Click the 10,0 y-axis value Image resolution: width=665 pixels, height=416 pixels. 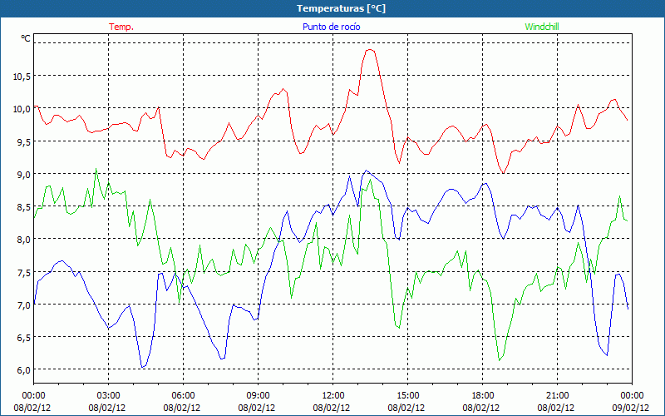(x=22, y=109)
